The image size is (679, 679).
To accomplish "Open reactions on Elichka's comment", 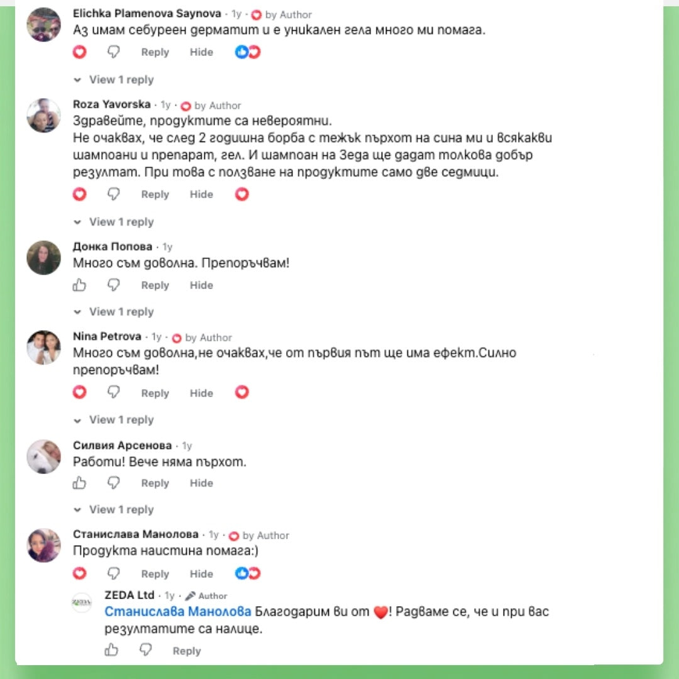I will [248, 52].
